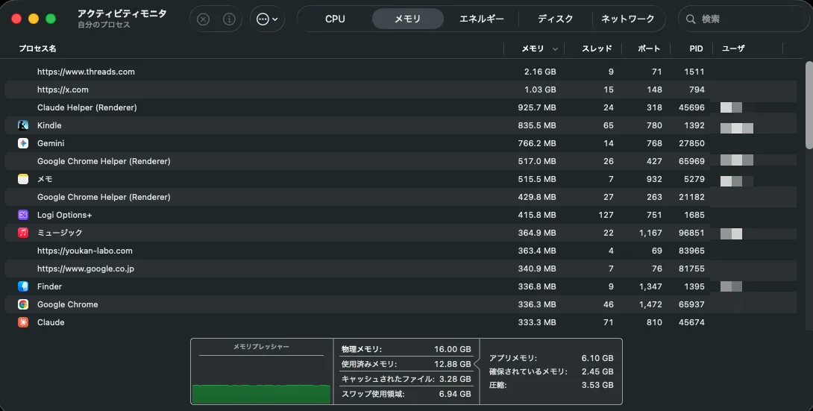Select Google Chrome Helper (Renderer) using 517.0 MB
813x411 pixels.
point(401,161)
